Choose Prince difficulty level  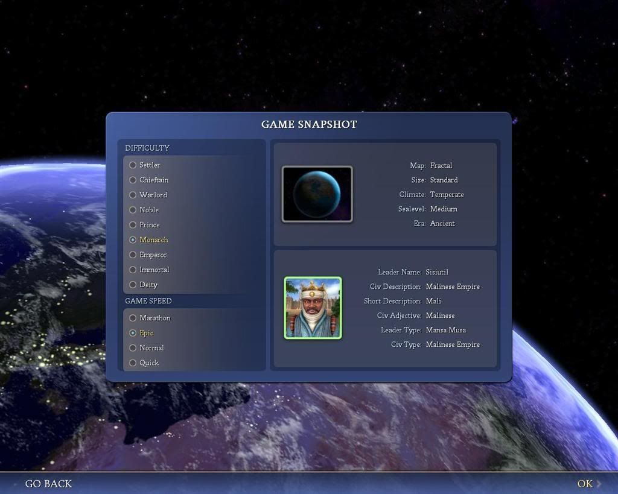coord(145,225)
